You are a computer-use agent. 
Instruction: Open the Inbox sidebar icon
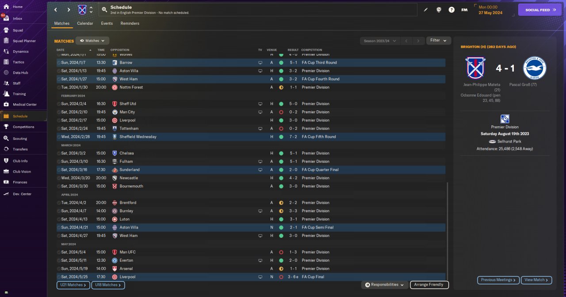pyautogui.click(x=6, y=19)
